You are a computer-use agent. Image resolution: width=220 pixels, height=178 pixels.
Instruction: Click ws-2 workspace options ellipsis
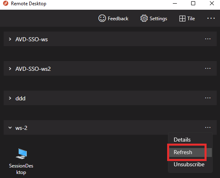[x=208, y=127]
